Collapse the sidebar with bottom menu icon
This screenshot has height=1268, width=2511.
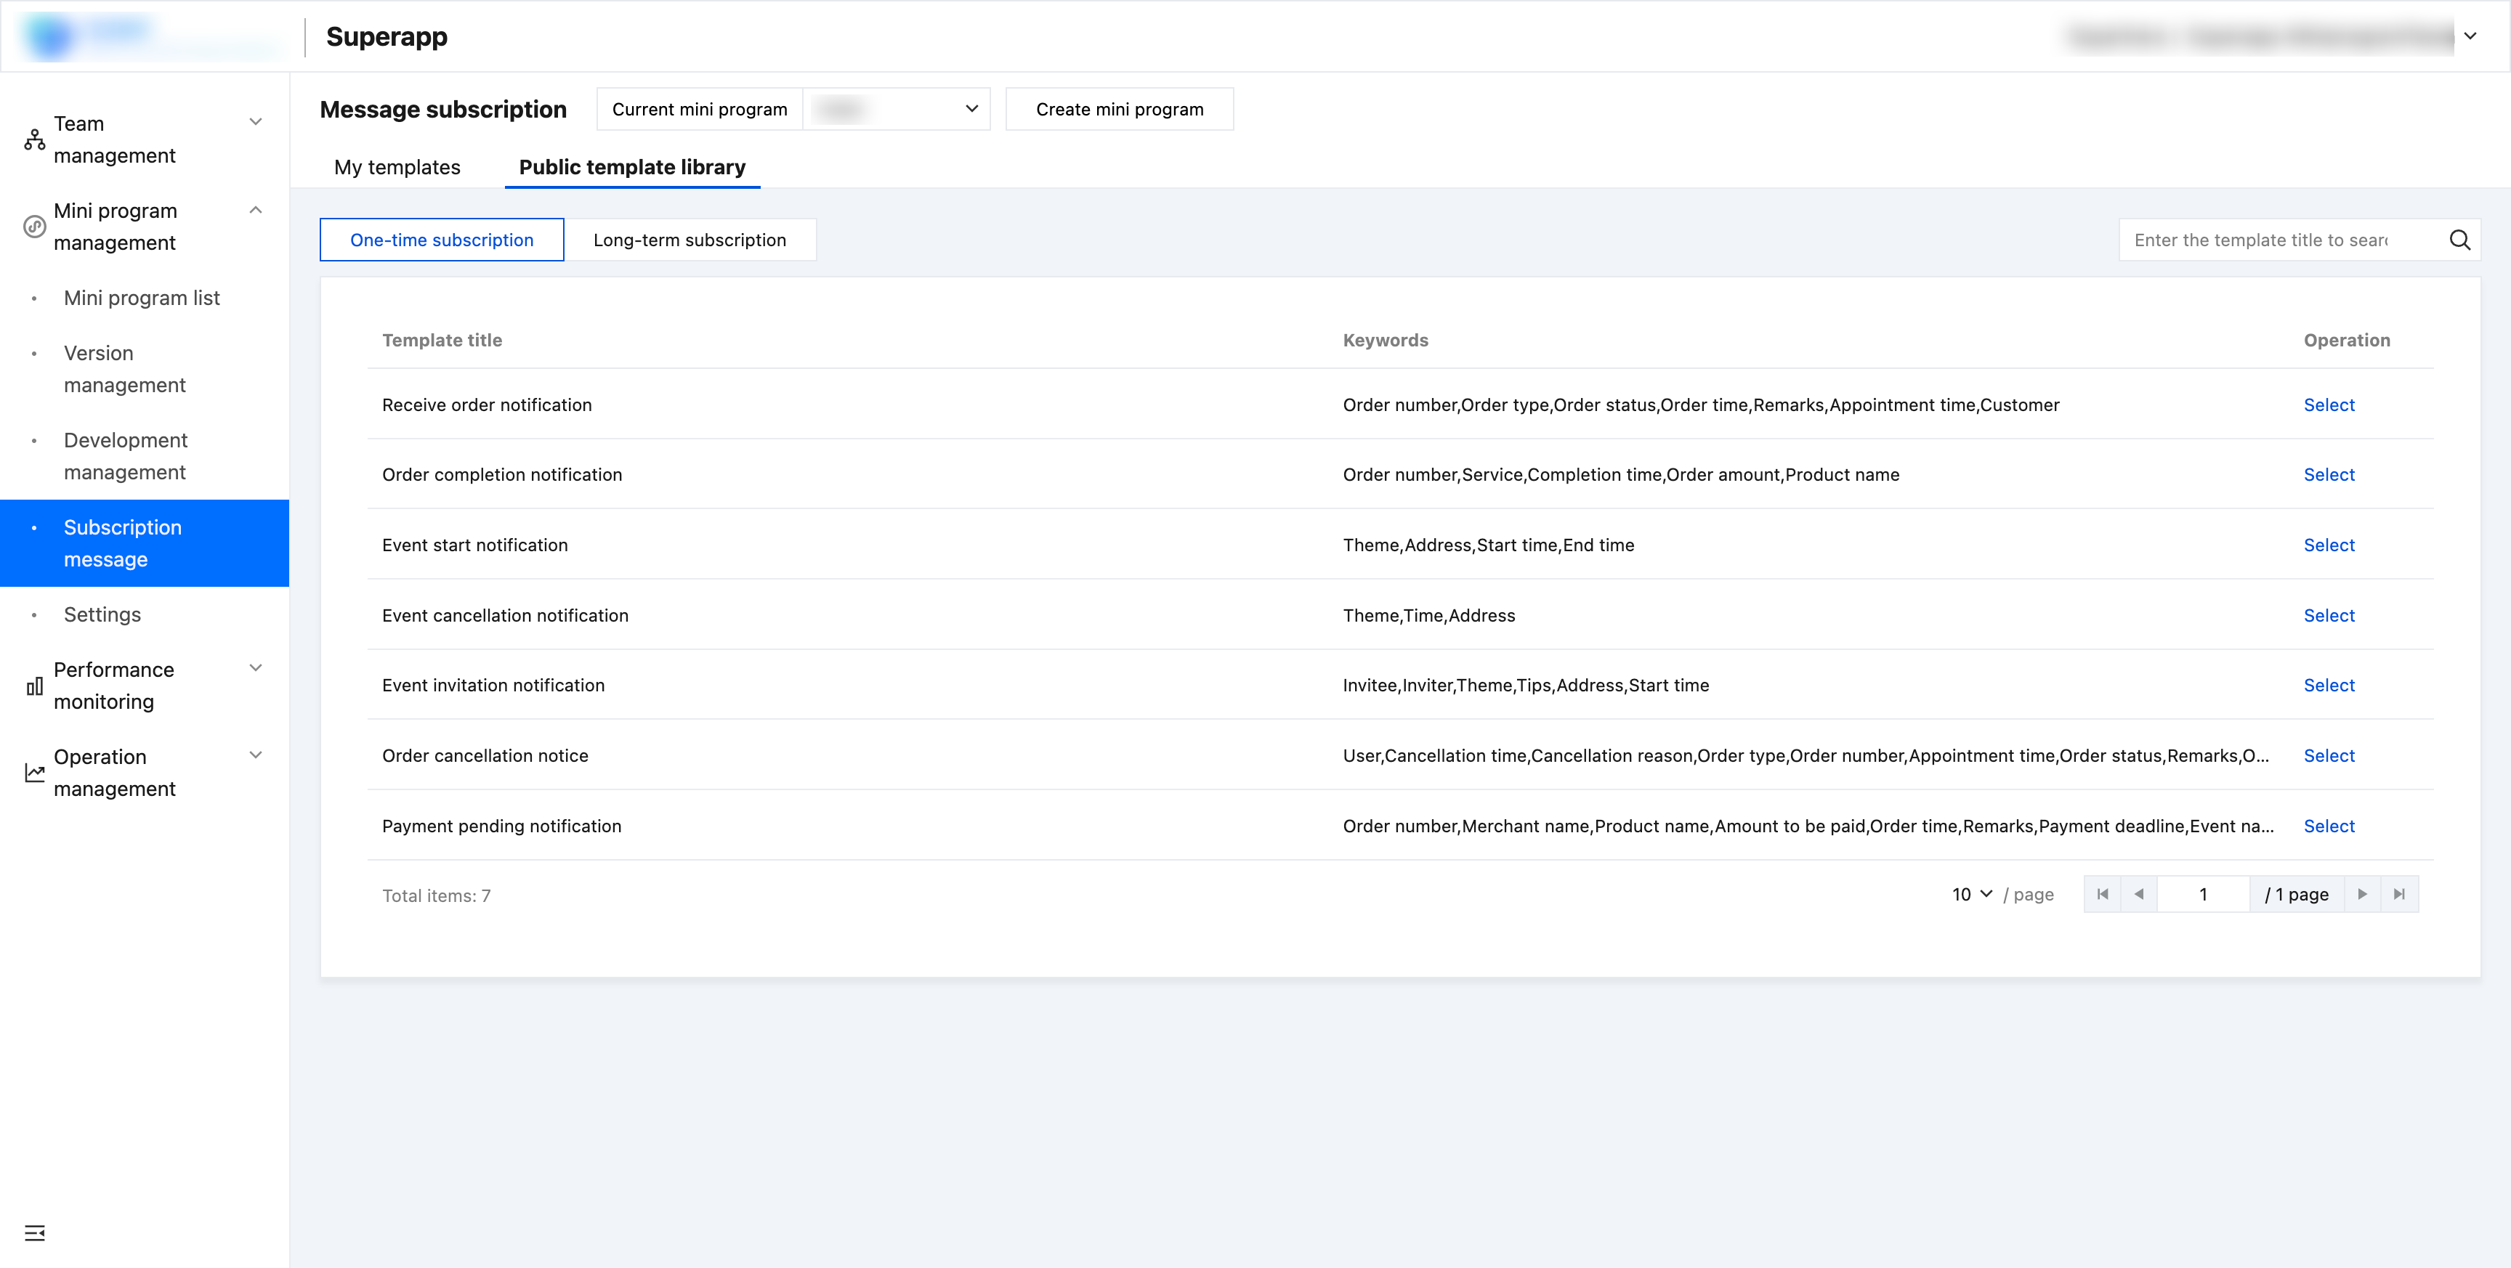click(x=35, y=1233)
